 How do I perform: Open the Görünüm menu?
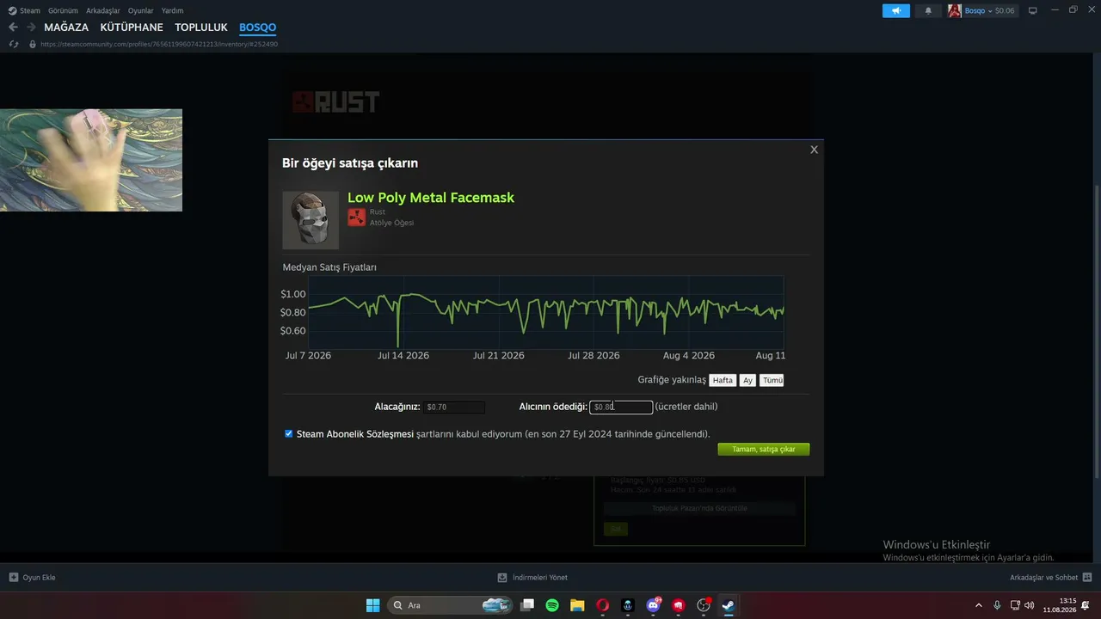pos(63,10)
